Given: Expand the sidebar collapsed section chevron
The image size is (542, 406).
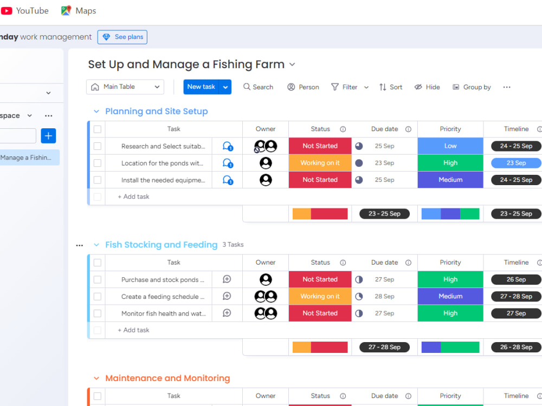Looking at the screenshot, I should (x=48, y=93).
